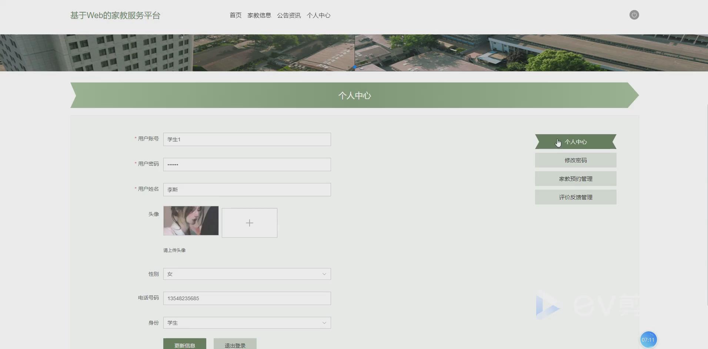Click the 电话号码 field label
This screenshot has height=349, width=708.
tap(148, 298)
